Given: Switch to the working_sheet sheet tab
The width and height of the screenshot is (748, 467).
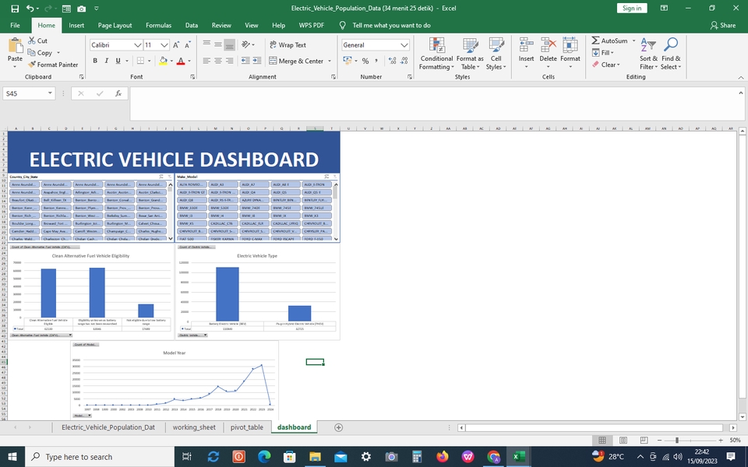Looking at the screenshot, I should pos(194,427).
